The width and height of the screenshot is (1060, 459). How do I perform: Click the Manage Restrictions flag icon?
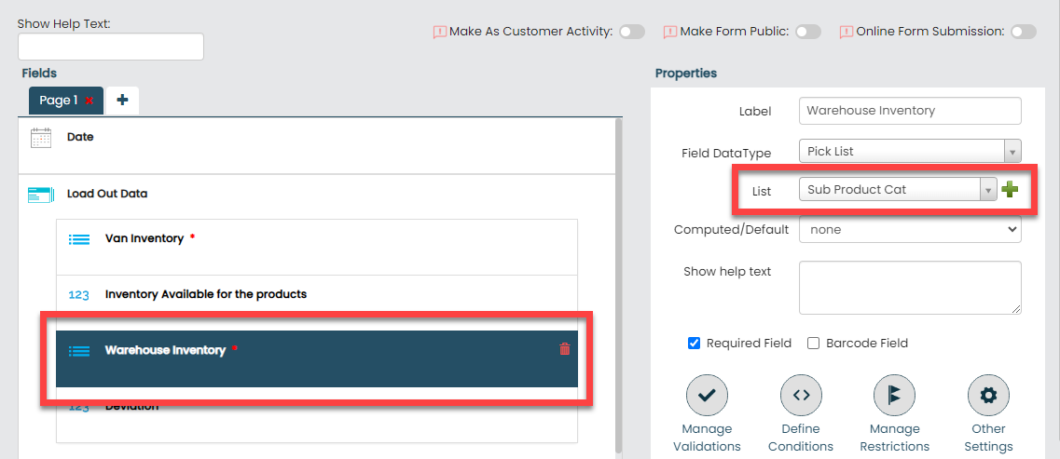pos(894,395)
